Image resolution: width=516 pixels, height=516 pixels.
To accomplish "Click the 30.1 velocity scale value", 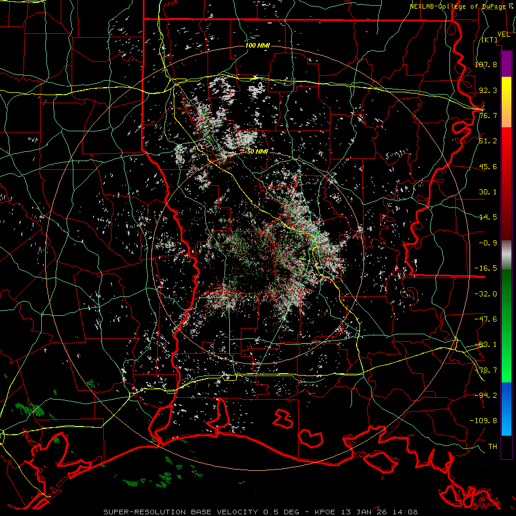I will point(488,192).
